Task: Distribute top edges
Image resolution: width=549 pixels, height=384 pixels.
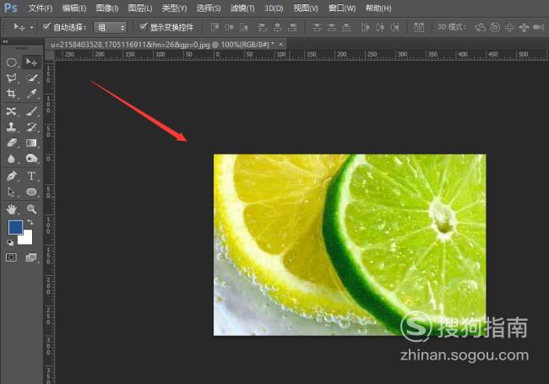Action: point(317,27)
